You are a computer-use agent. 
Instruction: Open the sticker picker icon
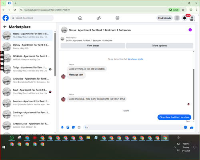(73, 128)
